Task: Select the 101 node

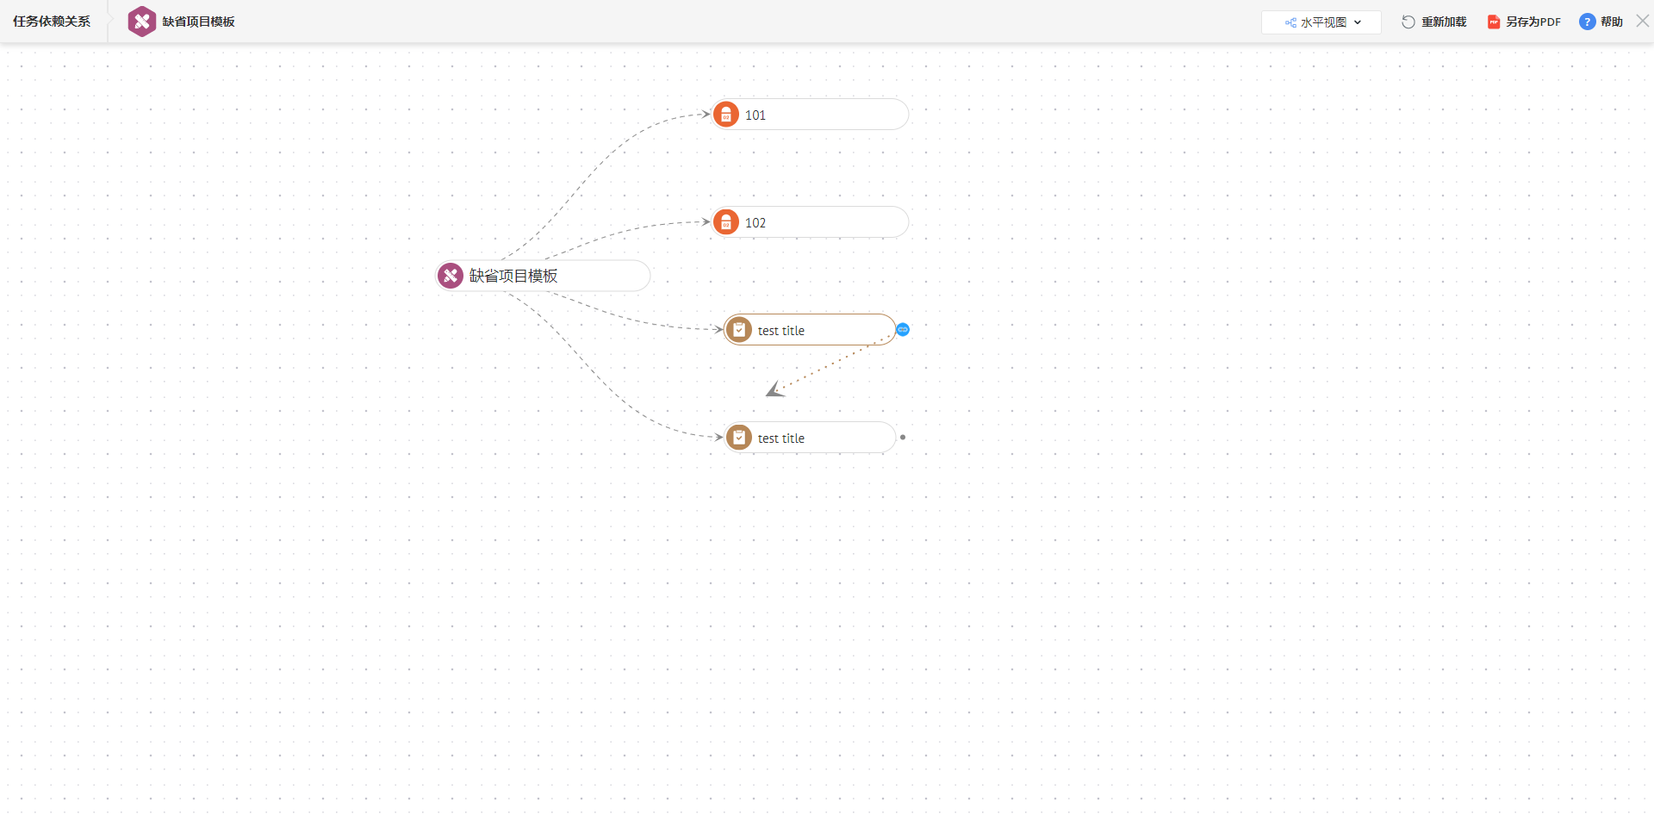Action: [810, 115]
